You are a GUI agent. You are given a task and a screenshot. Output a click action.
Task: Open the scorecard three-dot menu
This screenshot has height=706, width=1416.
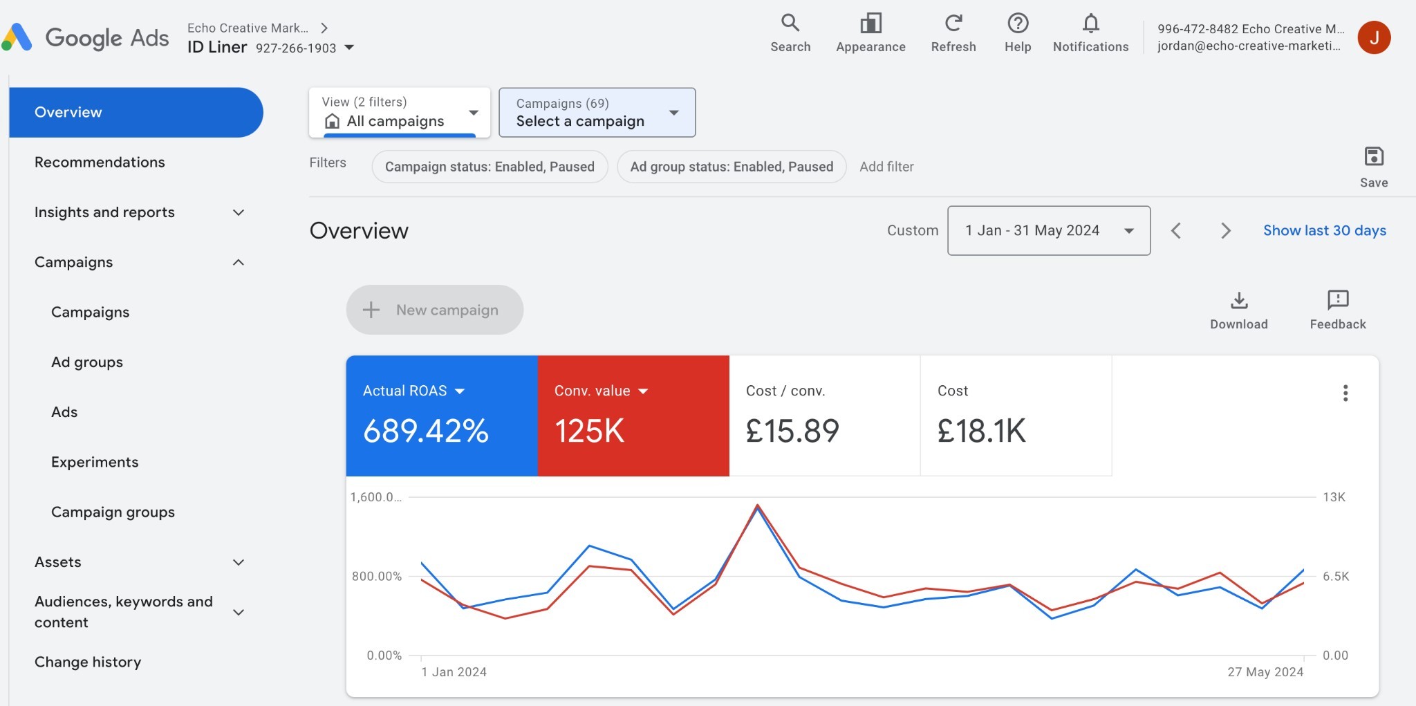(1345, 393)
